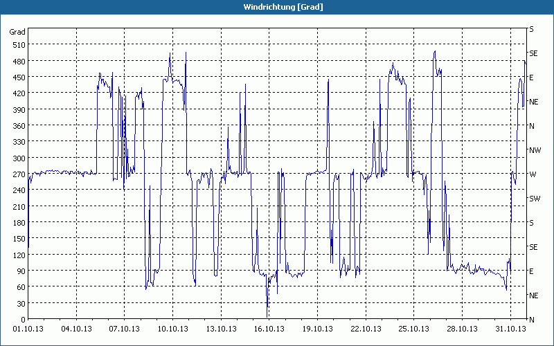This screenshot has width=554, height=346.
Task: Click the 510 degree value on the y-axis
Action: [x=19, y=45]
